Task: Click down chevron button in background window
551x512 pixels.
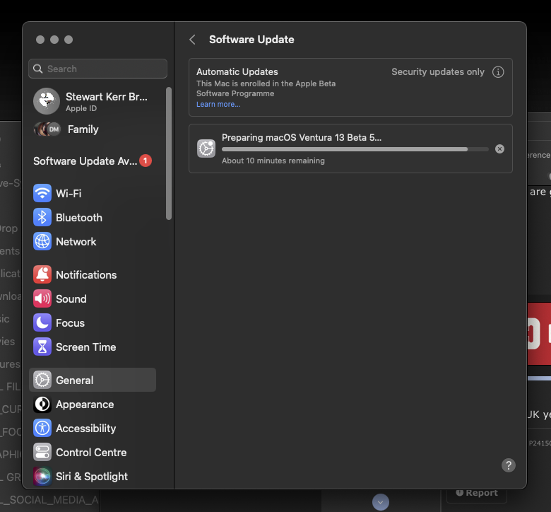Action: (381, 502)
